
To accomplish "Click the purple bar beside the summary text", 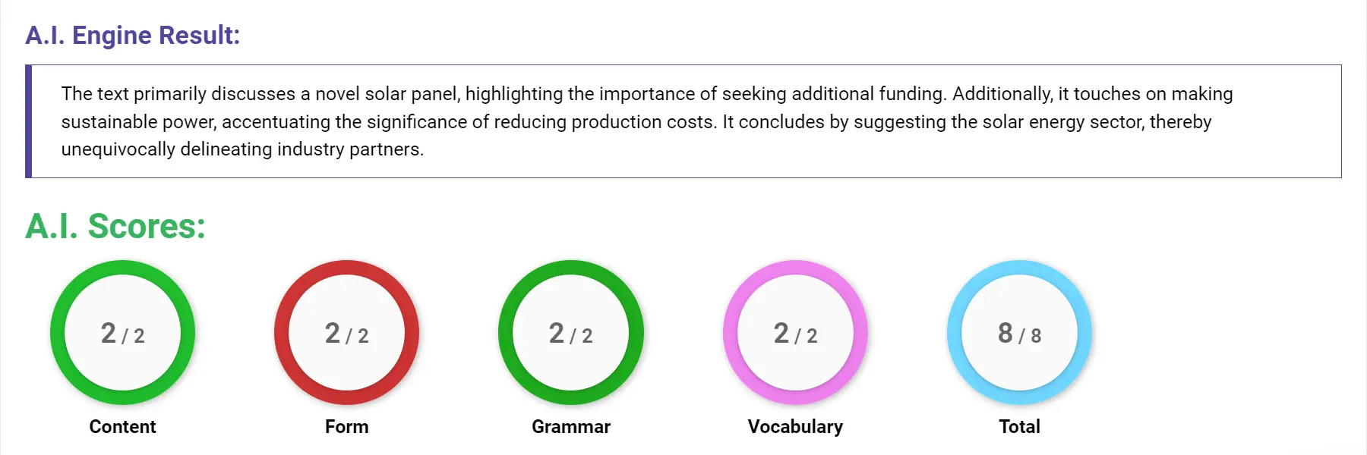I will [x=30, y=121].
